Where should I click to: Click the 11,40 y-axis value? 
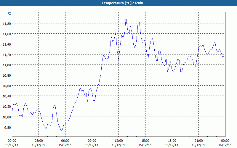pyautogui.click(x=7, y=44)
